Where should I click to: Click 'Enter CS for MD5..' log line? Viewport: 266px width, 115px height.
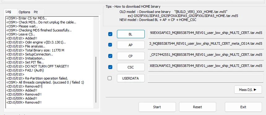(x=27, y=18)
